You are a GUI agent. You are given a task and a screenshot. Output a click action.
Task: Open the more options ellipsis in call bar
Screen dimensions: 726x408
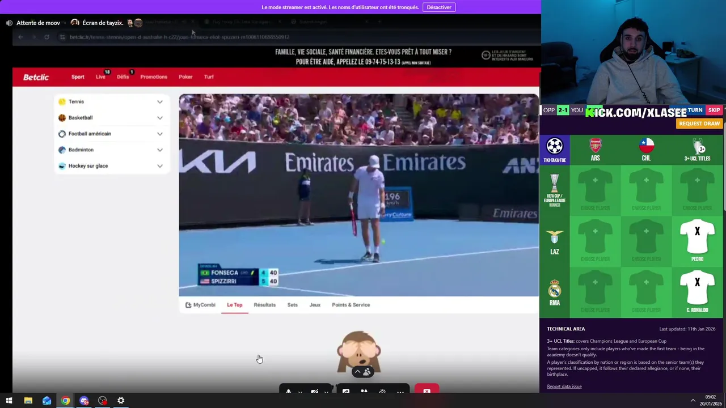tap(400, 391)
